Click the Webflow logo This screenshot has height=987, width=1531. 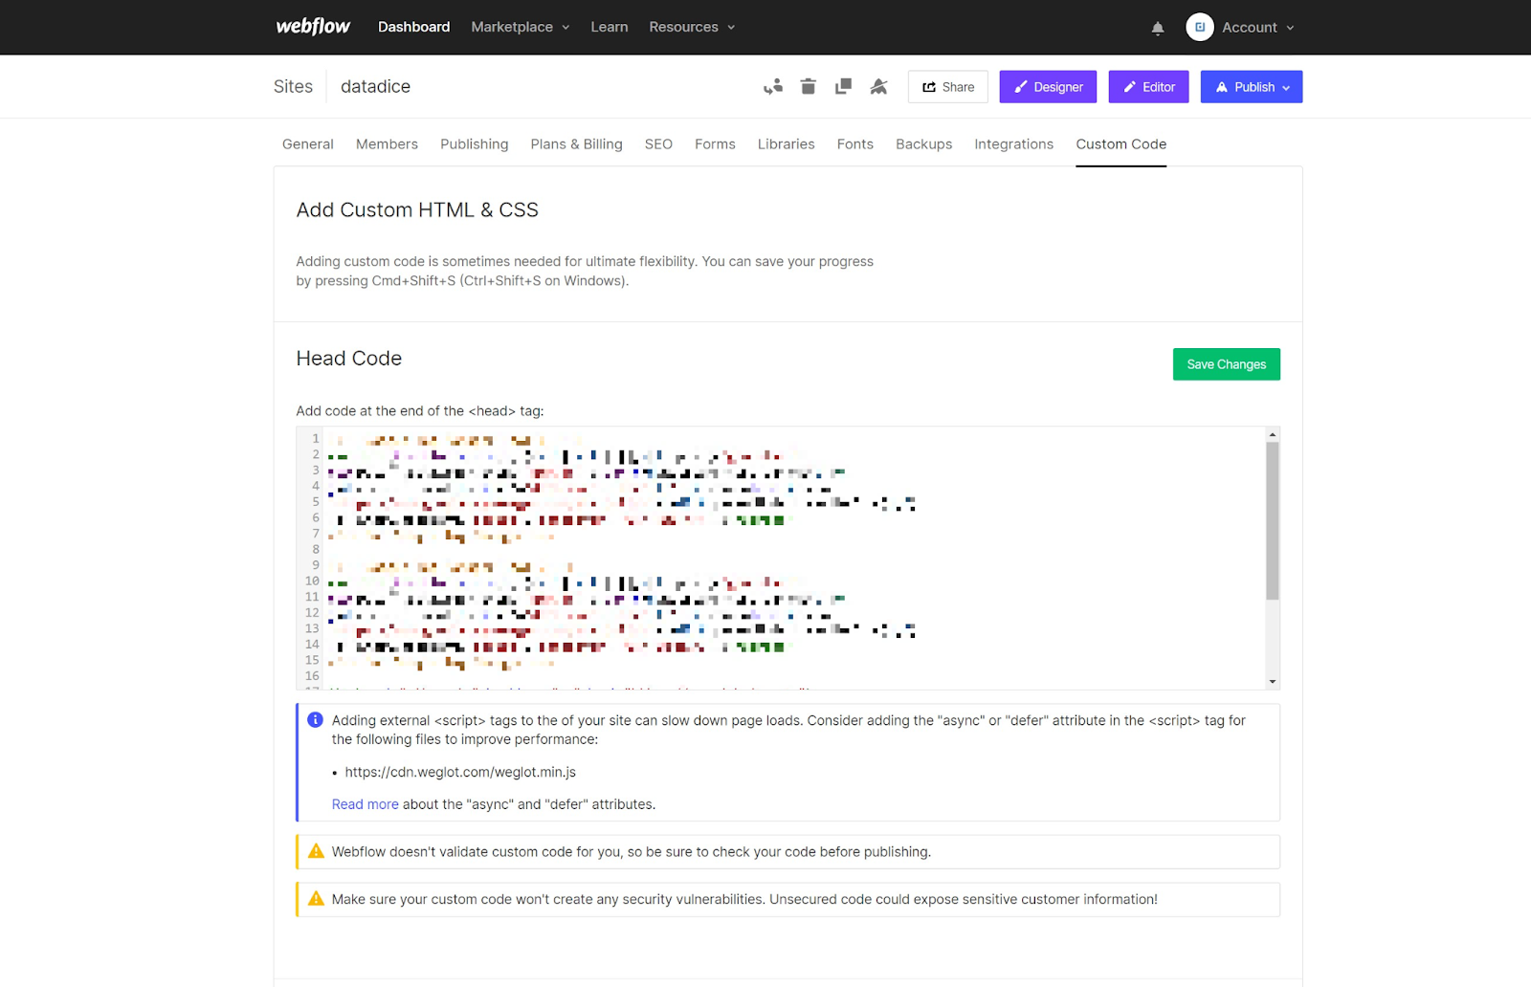pyautogui.click(x=313, y=26)
